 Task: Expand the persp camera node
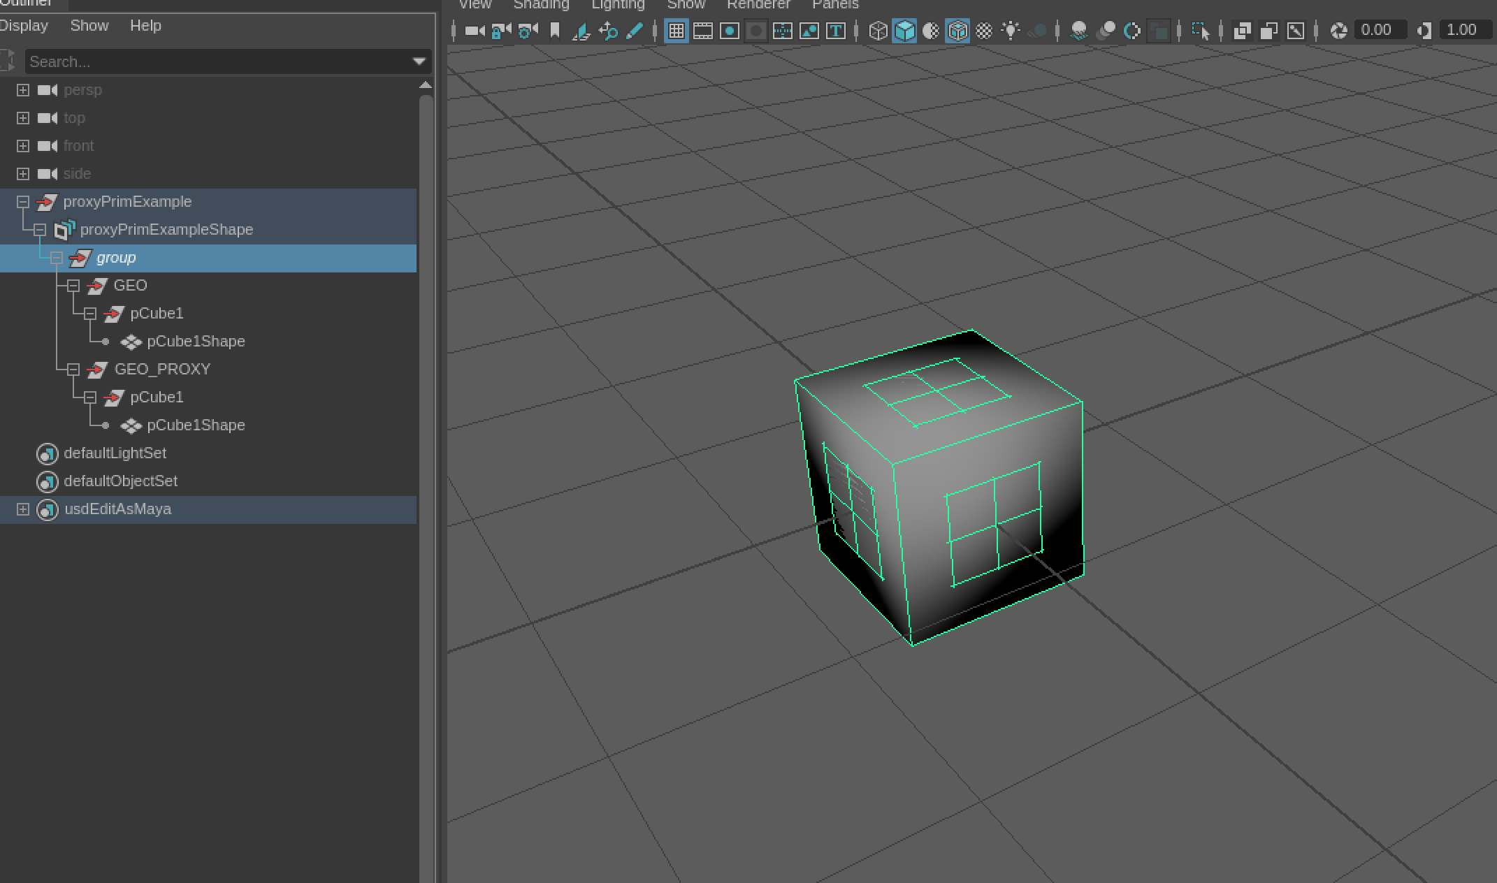pyautogui.click(x=23, y=90)
